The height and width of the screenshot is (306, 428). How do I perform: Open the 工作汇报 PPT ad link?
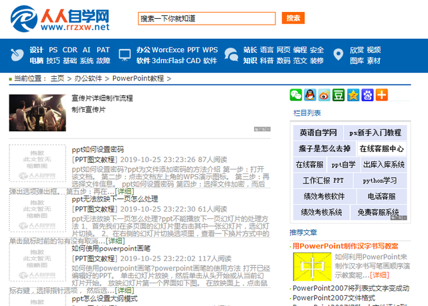pos(323,181)
